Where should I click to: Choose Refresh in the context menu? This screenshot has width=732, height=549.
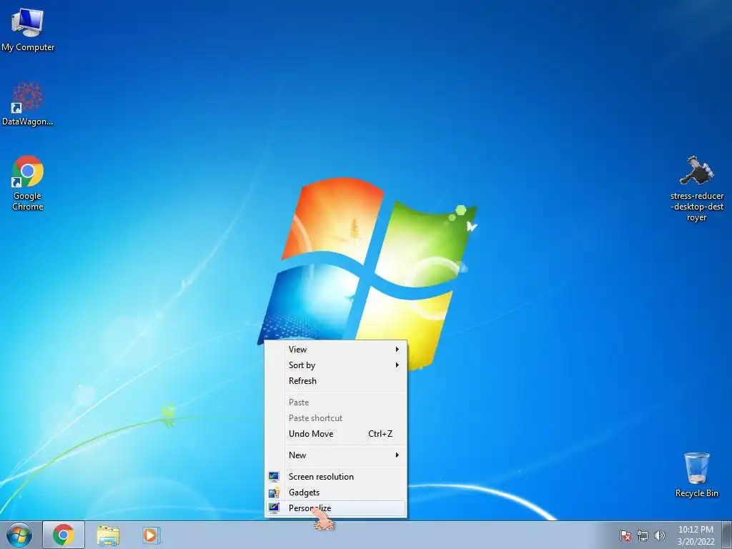(x=336, y=381)
